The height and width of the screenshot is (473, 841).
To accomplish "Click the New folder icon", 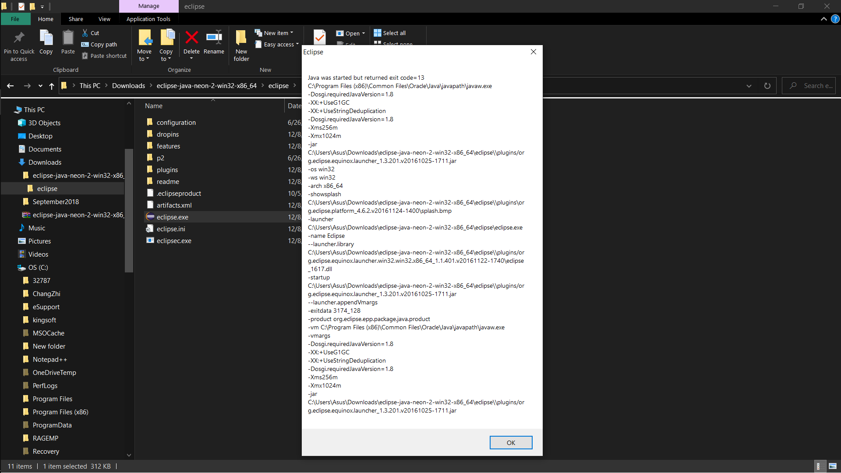I will [x=241, y=38].
